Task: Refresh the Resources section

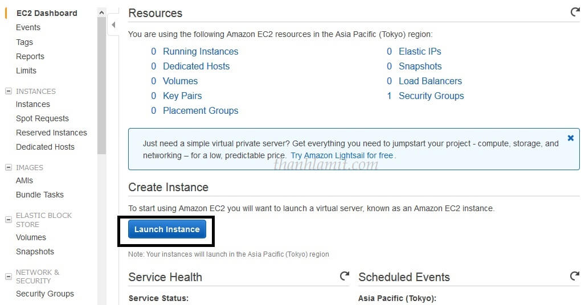Action: tap(575, 12)
